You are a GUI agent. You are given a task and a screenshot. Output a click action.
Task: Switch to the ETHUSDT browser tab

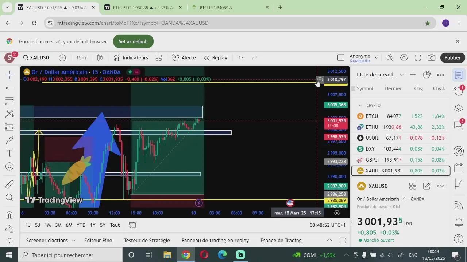point(143,7)
